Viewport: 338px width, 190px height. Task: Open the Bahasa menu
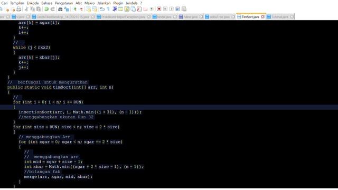47,3
